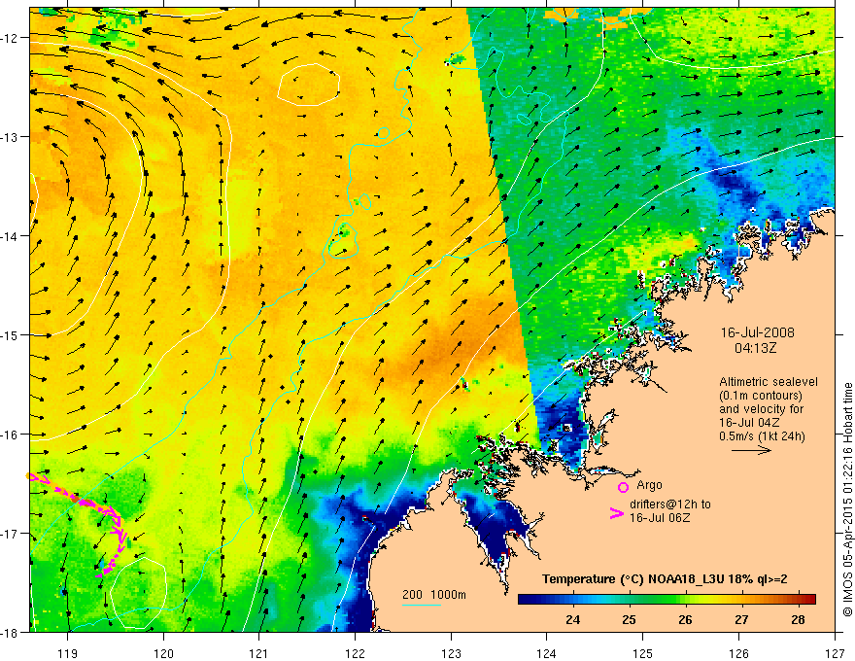Viewport: 855px width, 661px height.
Task: Click the -14 latitude axis label
Action: tap(10, 236)
